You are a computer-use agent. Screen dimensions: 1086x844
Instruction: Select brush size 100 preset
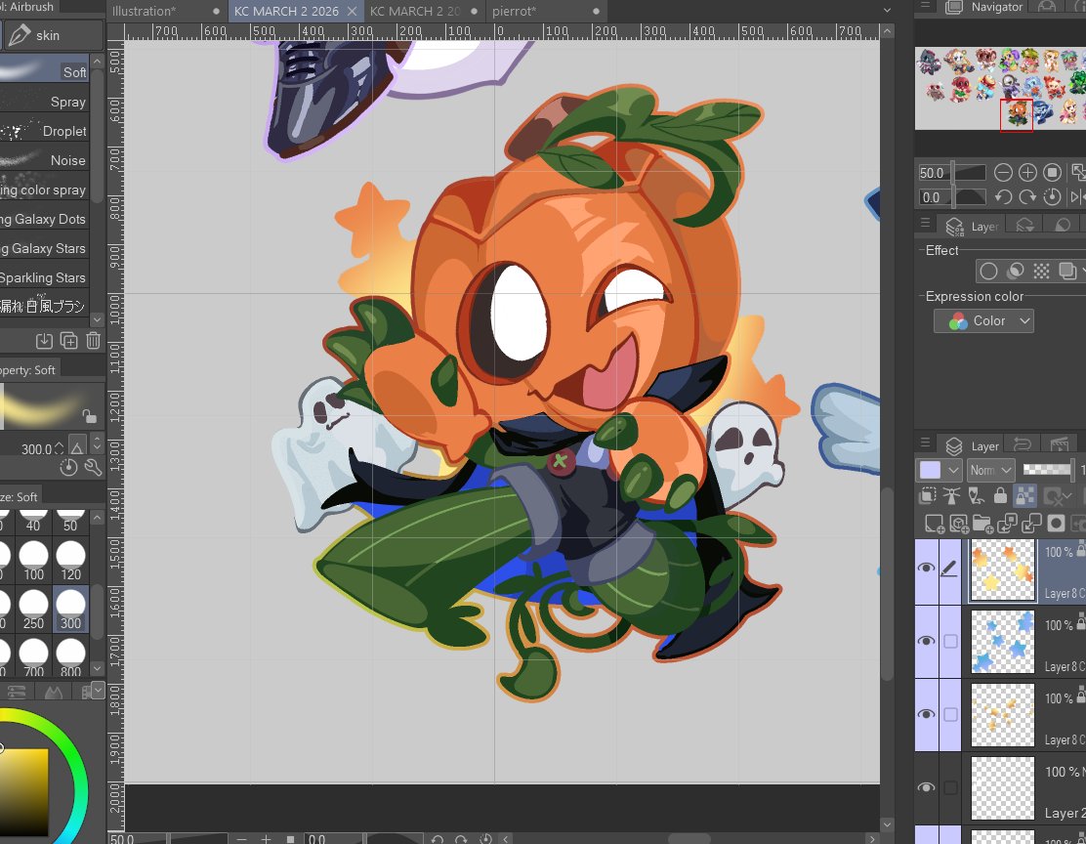(x=33, y=562)
